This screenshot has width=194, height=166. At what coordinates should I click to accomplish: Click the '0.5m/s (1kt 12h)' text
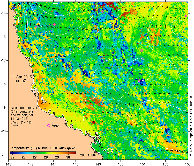pyautogui.click(x=22, y=122)
